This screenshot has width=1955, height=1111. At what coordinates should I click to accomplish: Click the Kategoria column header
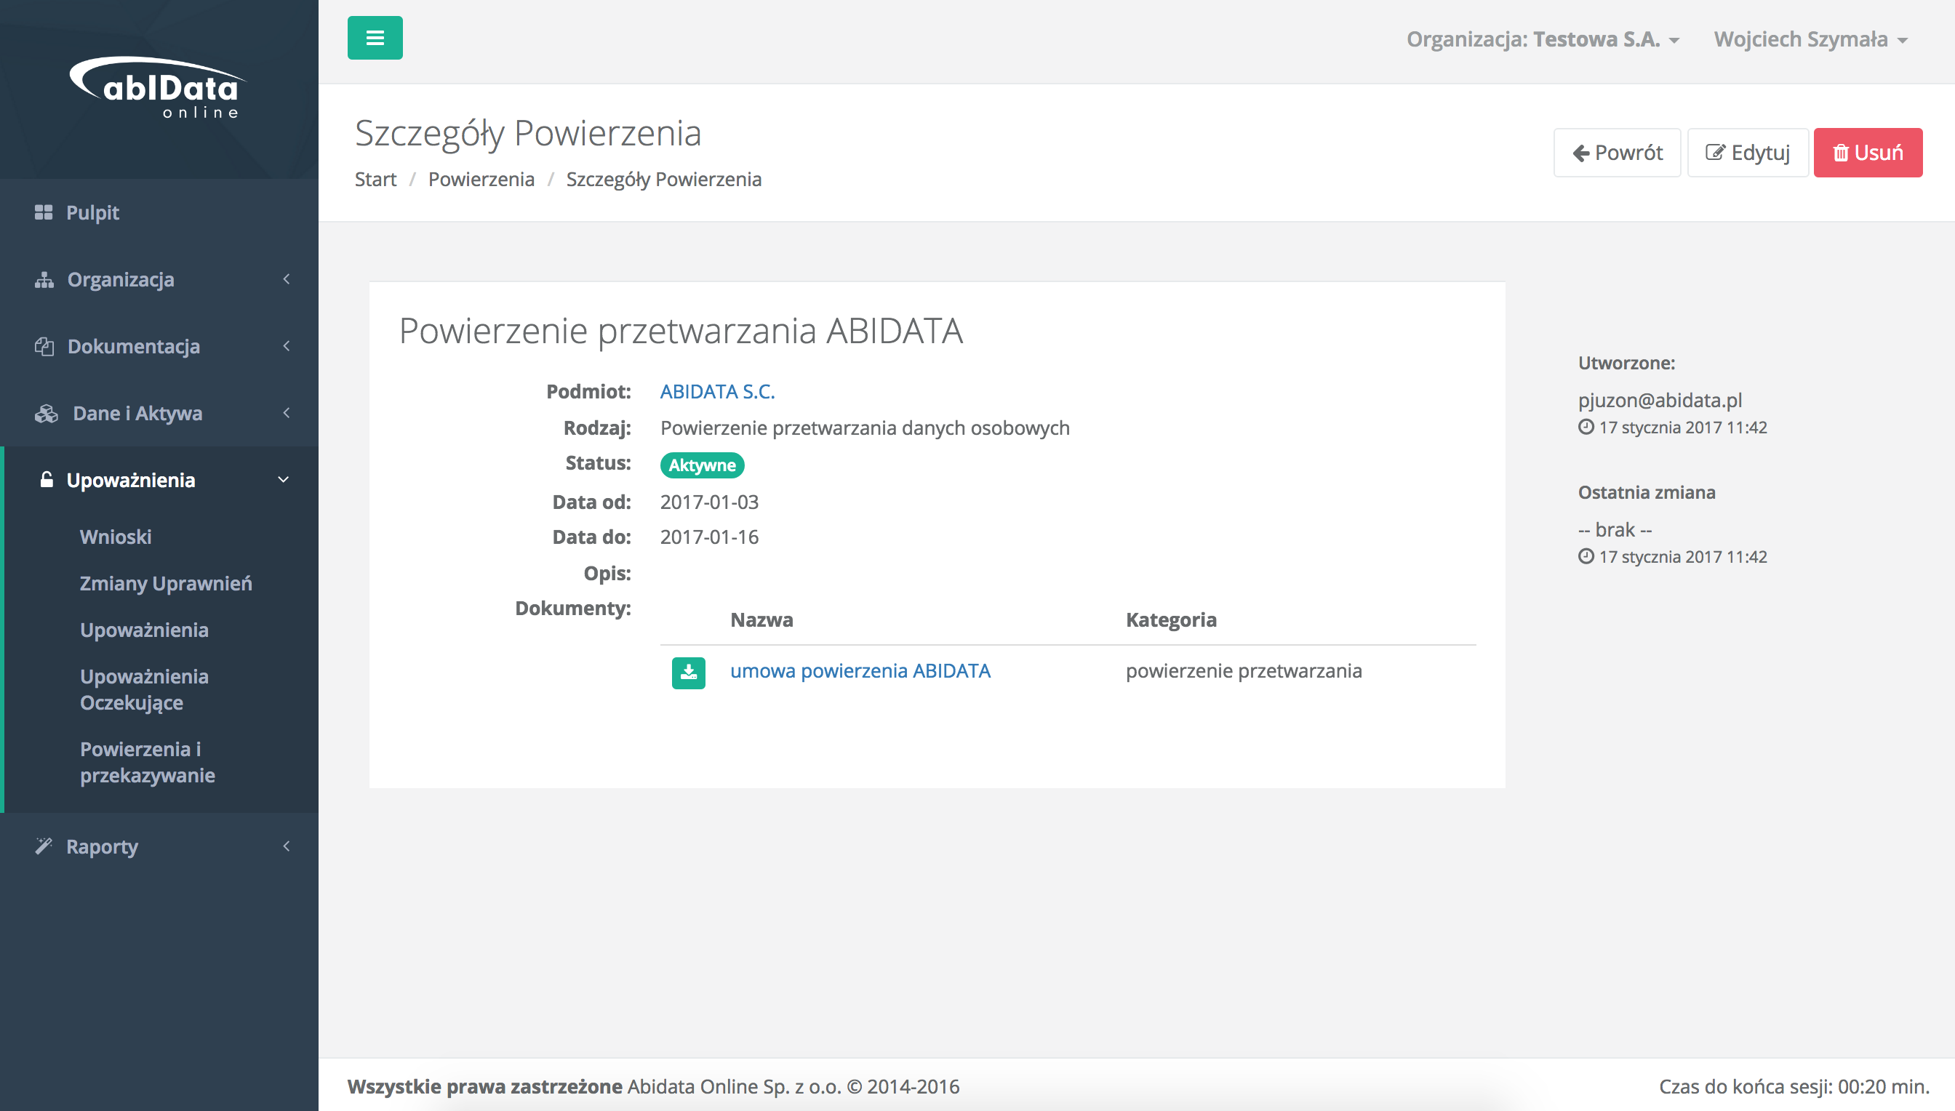click(x=1171, y=619)
